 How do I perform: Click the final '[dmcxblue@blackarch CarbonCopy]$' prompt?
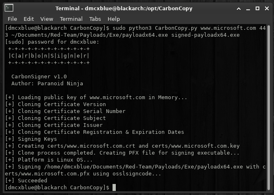click(x=57, y=188)
